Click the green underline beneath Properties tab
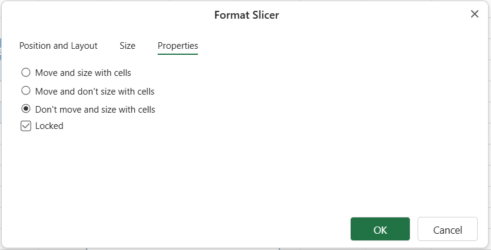This screenshot has width=491, height=250. [x=178, y=54]
